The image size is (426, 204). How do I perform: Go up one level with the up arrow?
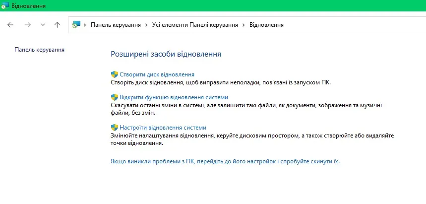(x=57, y=25)
